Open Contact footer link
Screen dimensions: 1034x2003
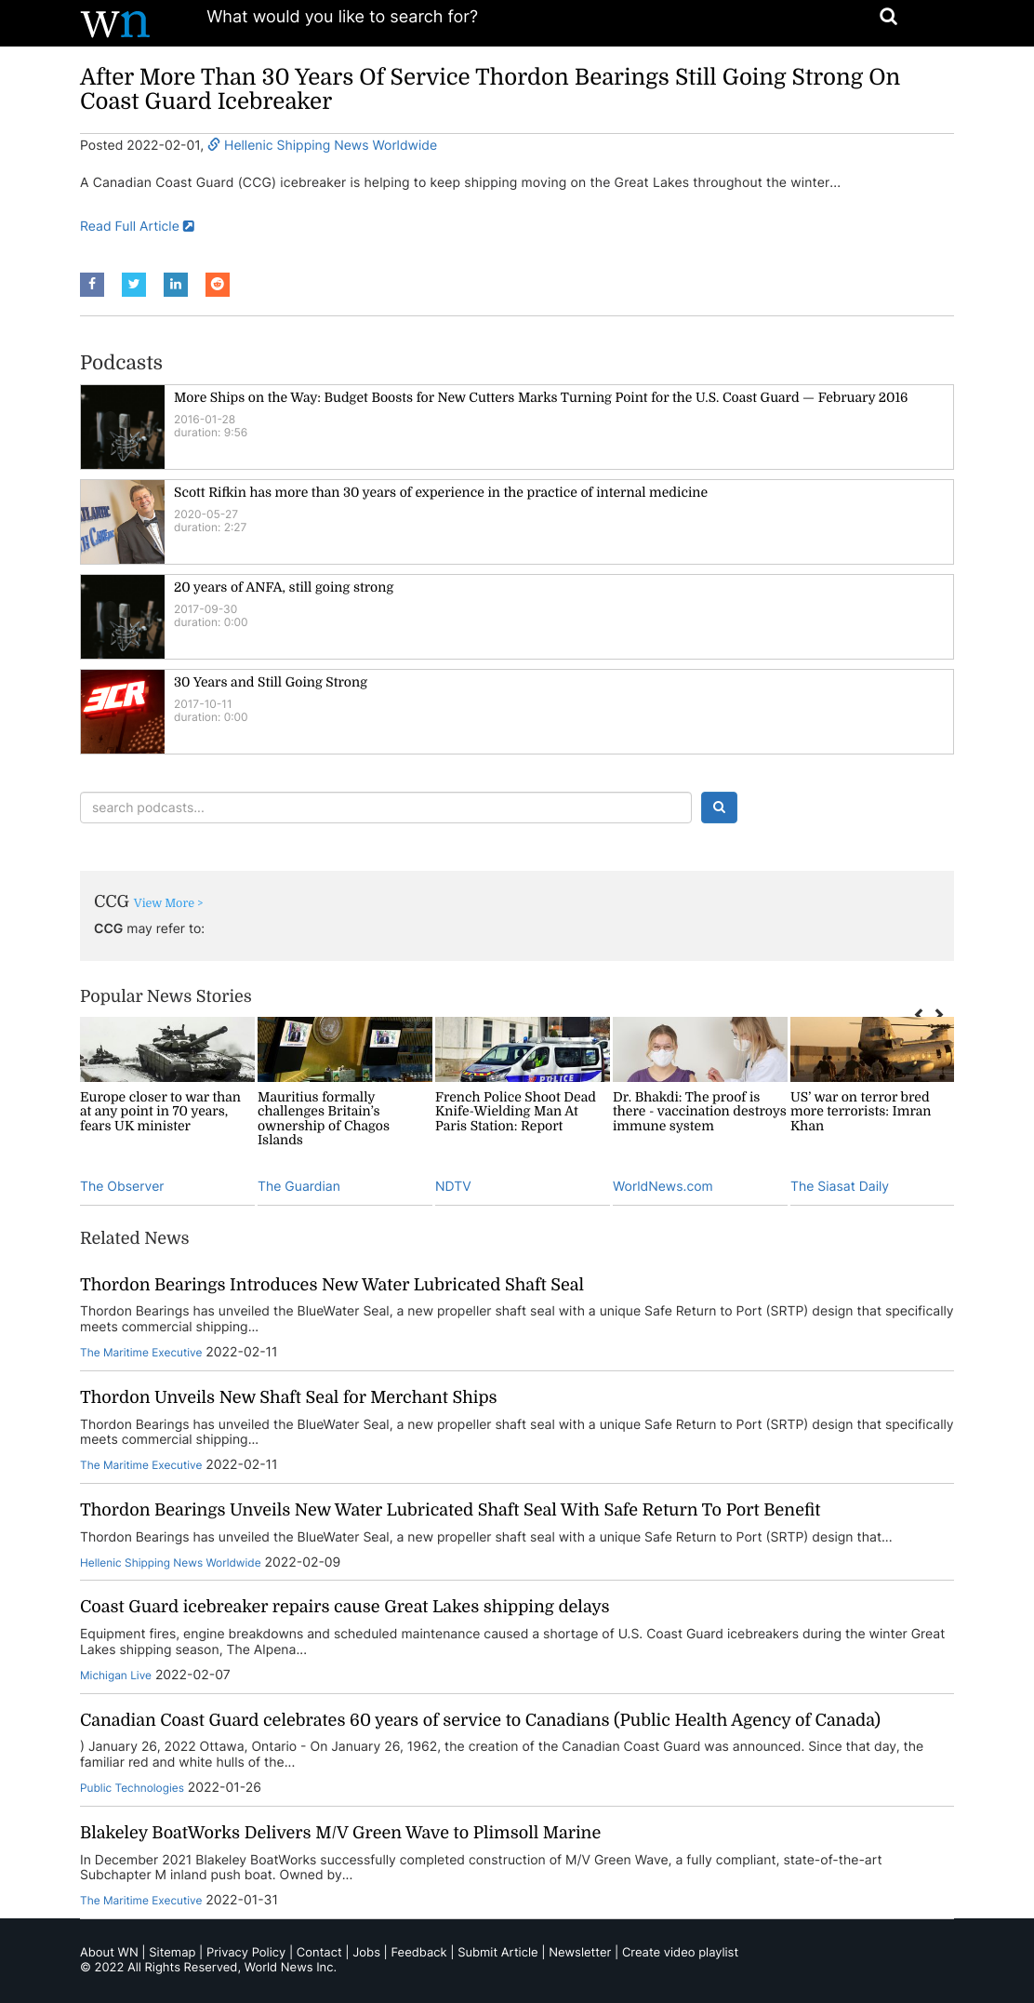pos(319,1953)
